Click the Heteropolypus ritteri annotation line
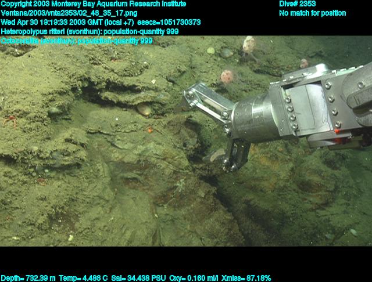 (90, 31)
